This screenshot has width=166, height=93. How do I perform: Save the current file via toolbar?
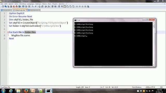pos(8,6)
